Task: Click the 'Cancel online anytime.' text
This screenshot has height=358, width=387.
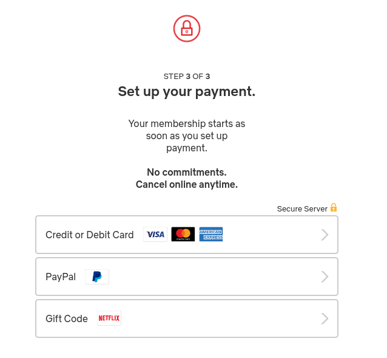Action: coord(187,184)
